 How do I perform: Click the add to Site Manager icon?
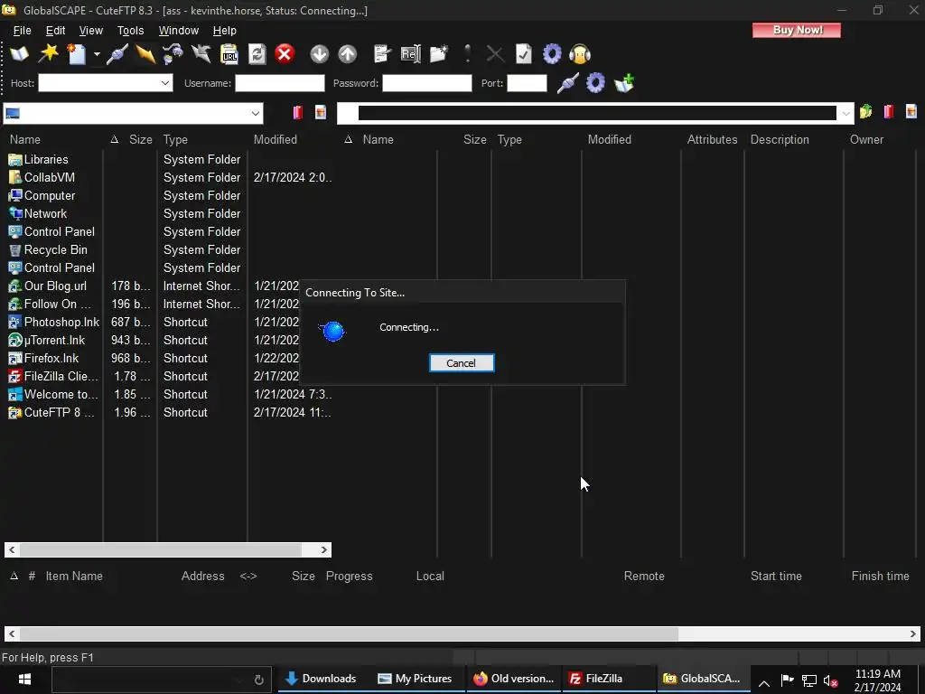624,82
